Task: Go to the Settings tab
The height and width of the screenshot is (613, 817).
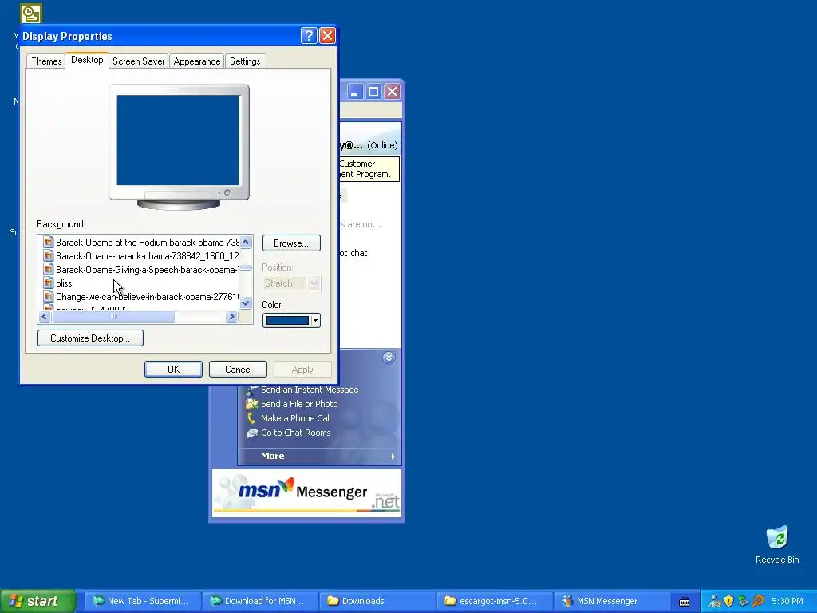Action: (245, 61)
